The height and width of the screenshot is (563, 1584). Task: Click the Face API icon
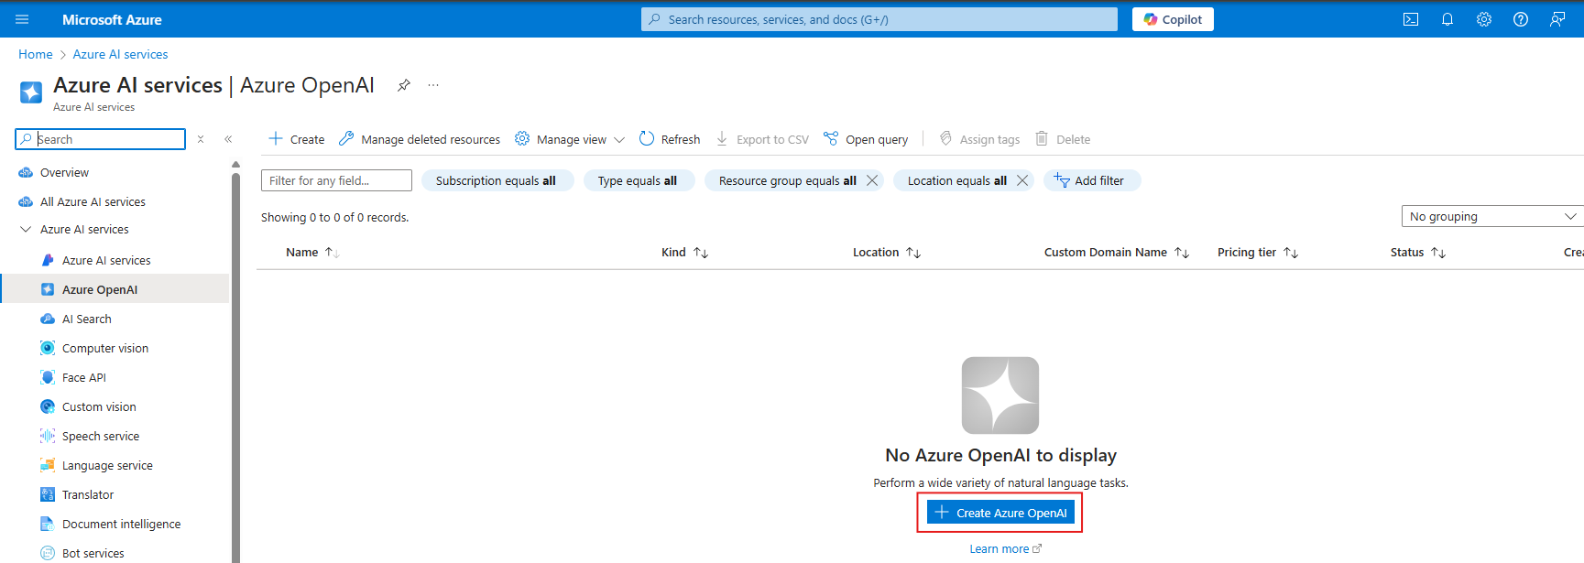[x=48, y=377]
